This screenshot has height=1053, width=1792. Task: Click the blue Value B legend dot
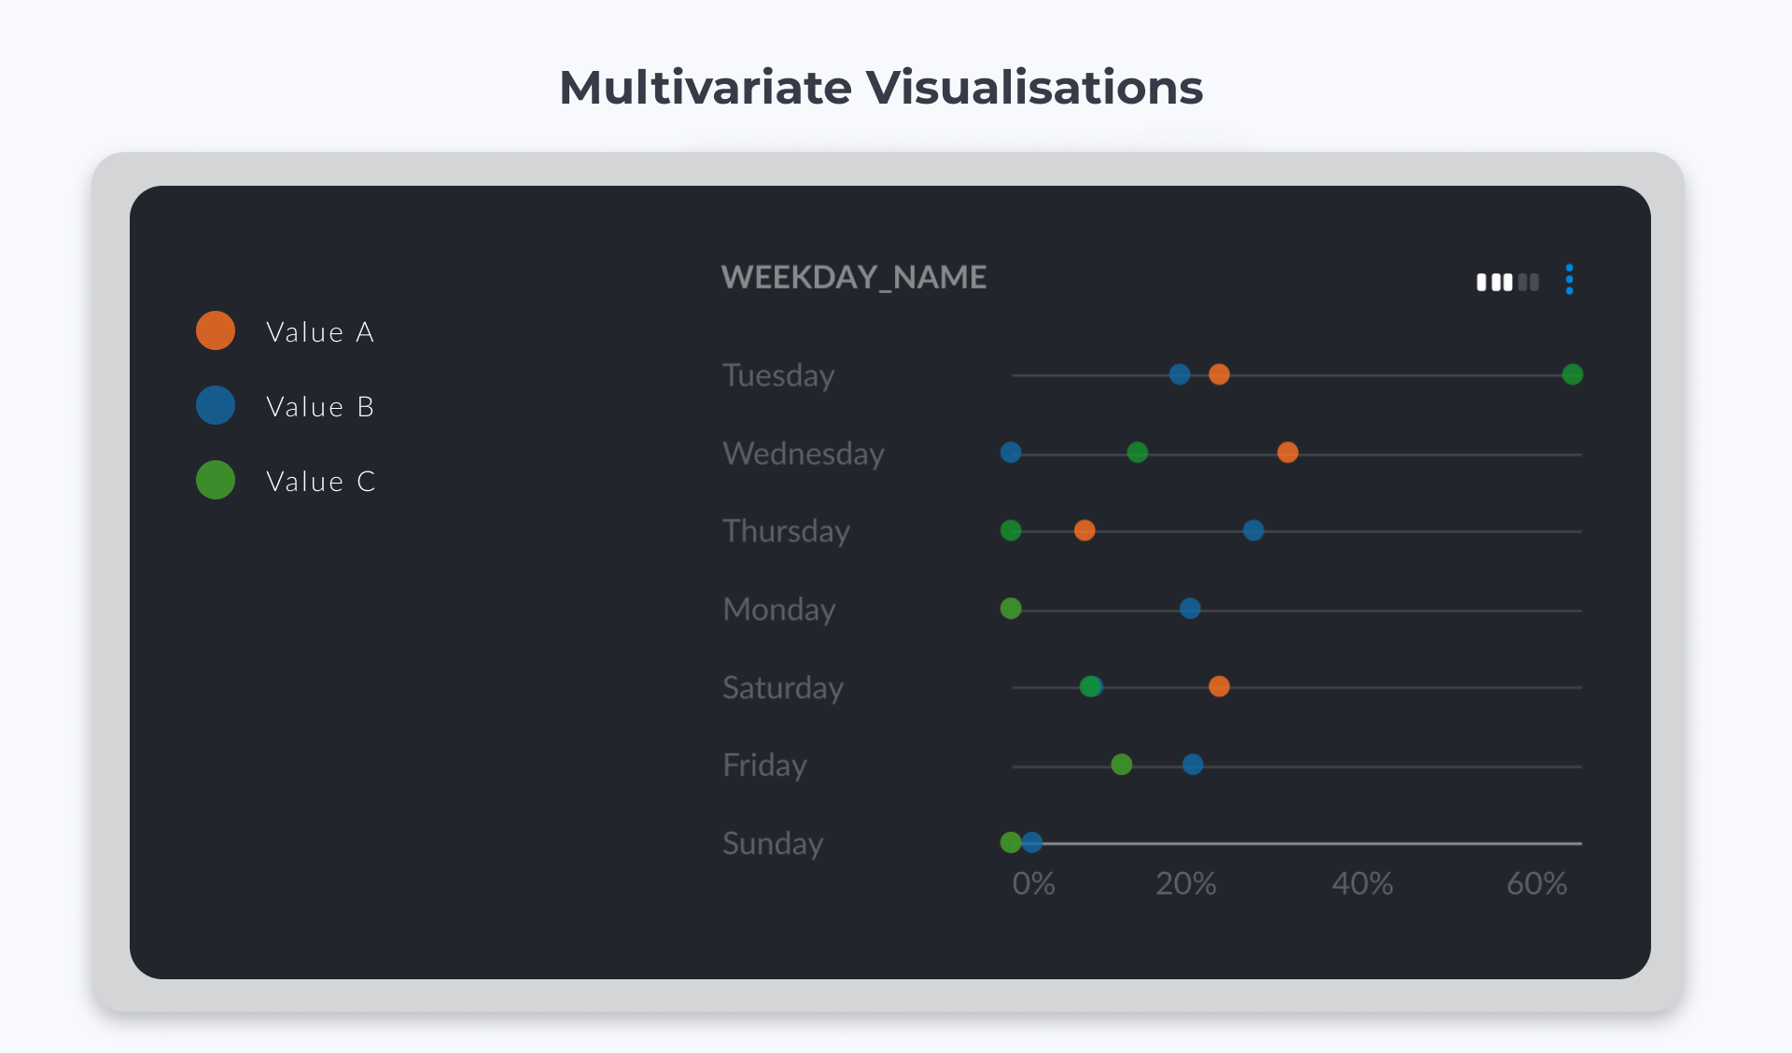click(x=216, y=406)
